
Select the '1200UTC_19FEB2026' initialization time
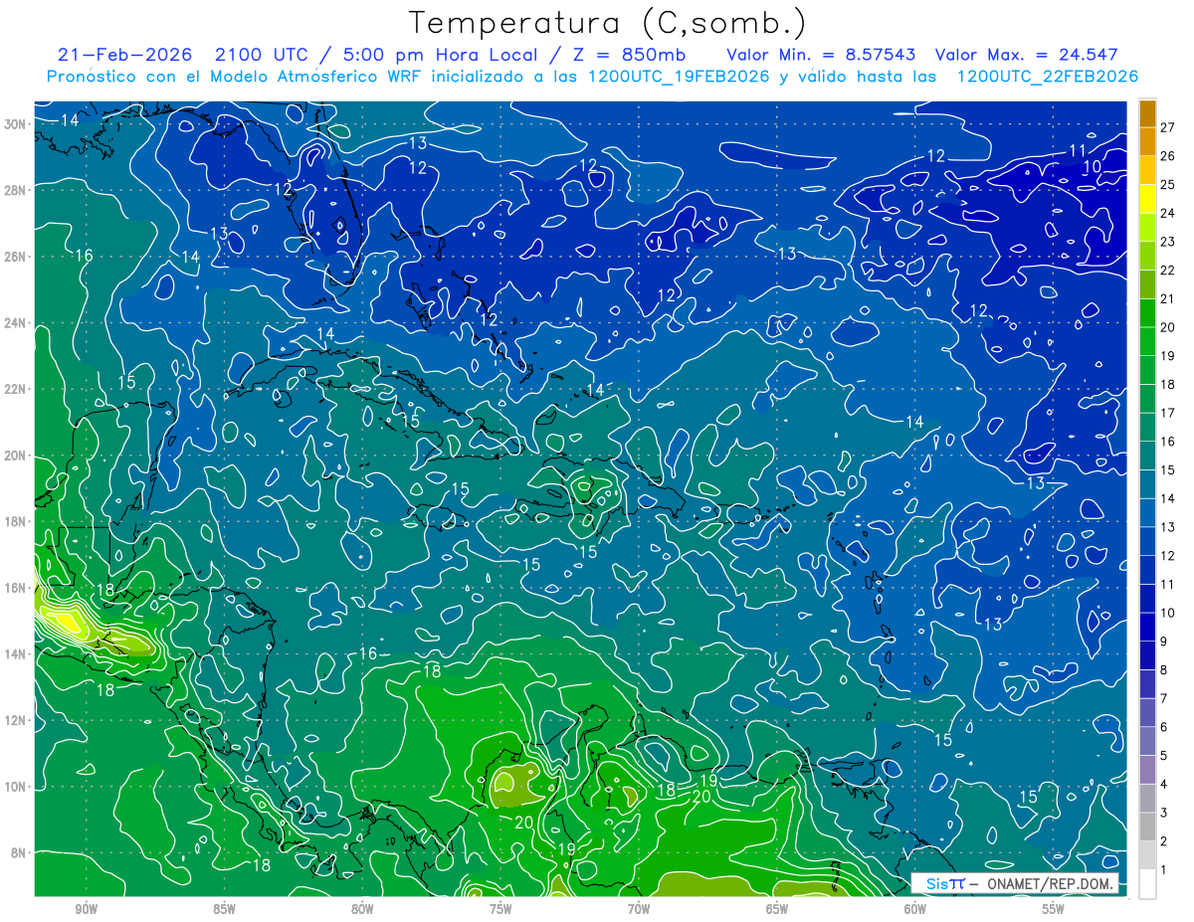point(681,77)
